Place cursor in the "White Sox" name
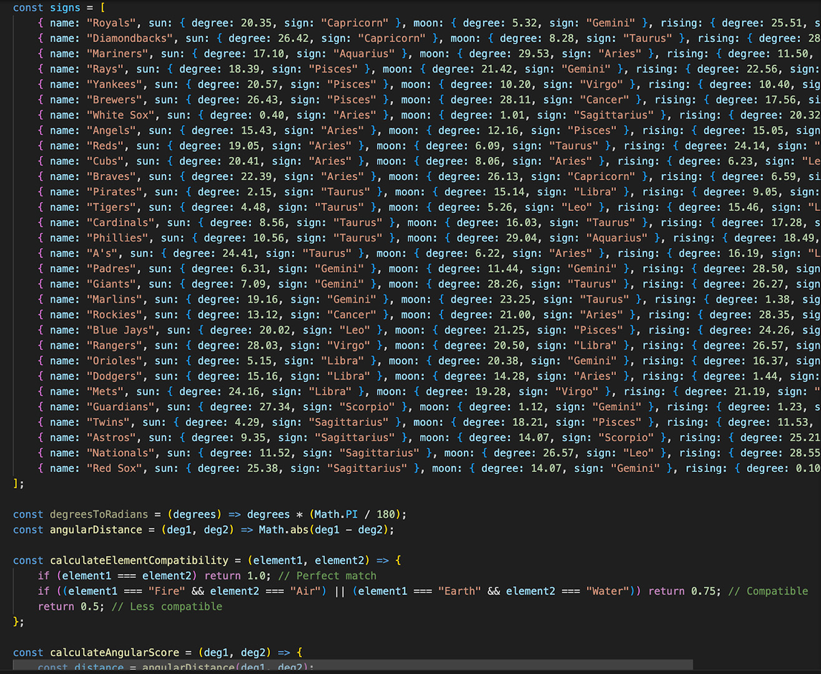This screenshot has height=674, width=821. click(121, 115)
